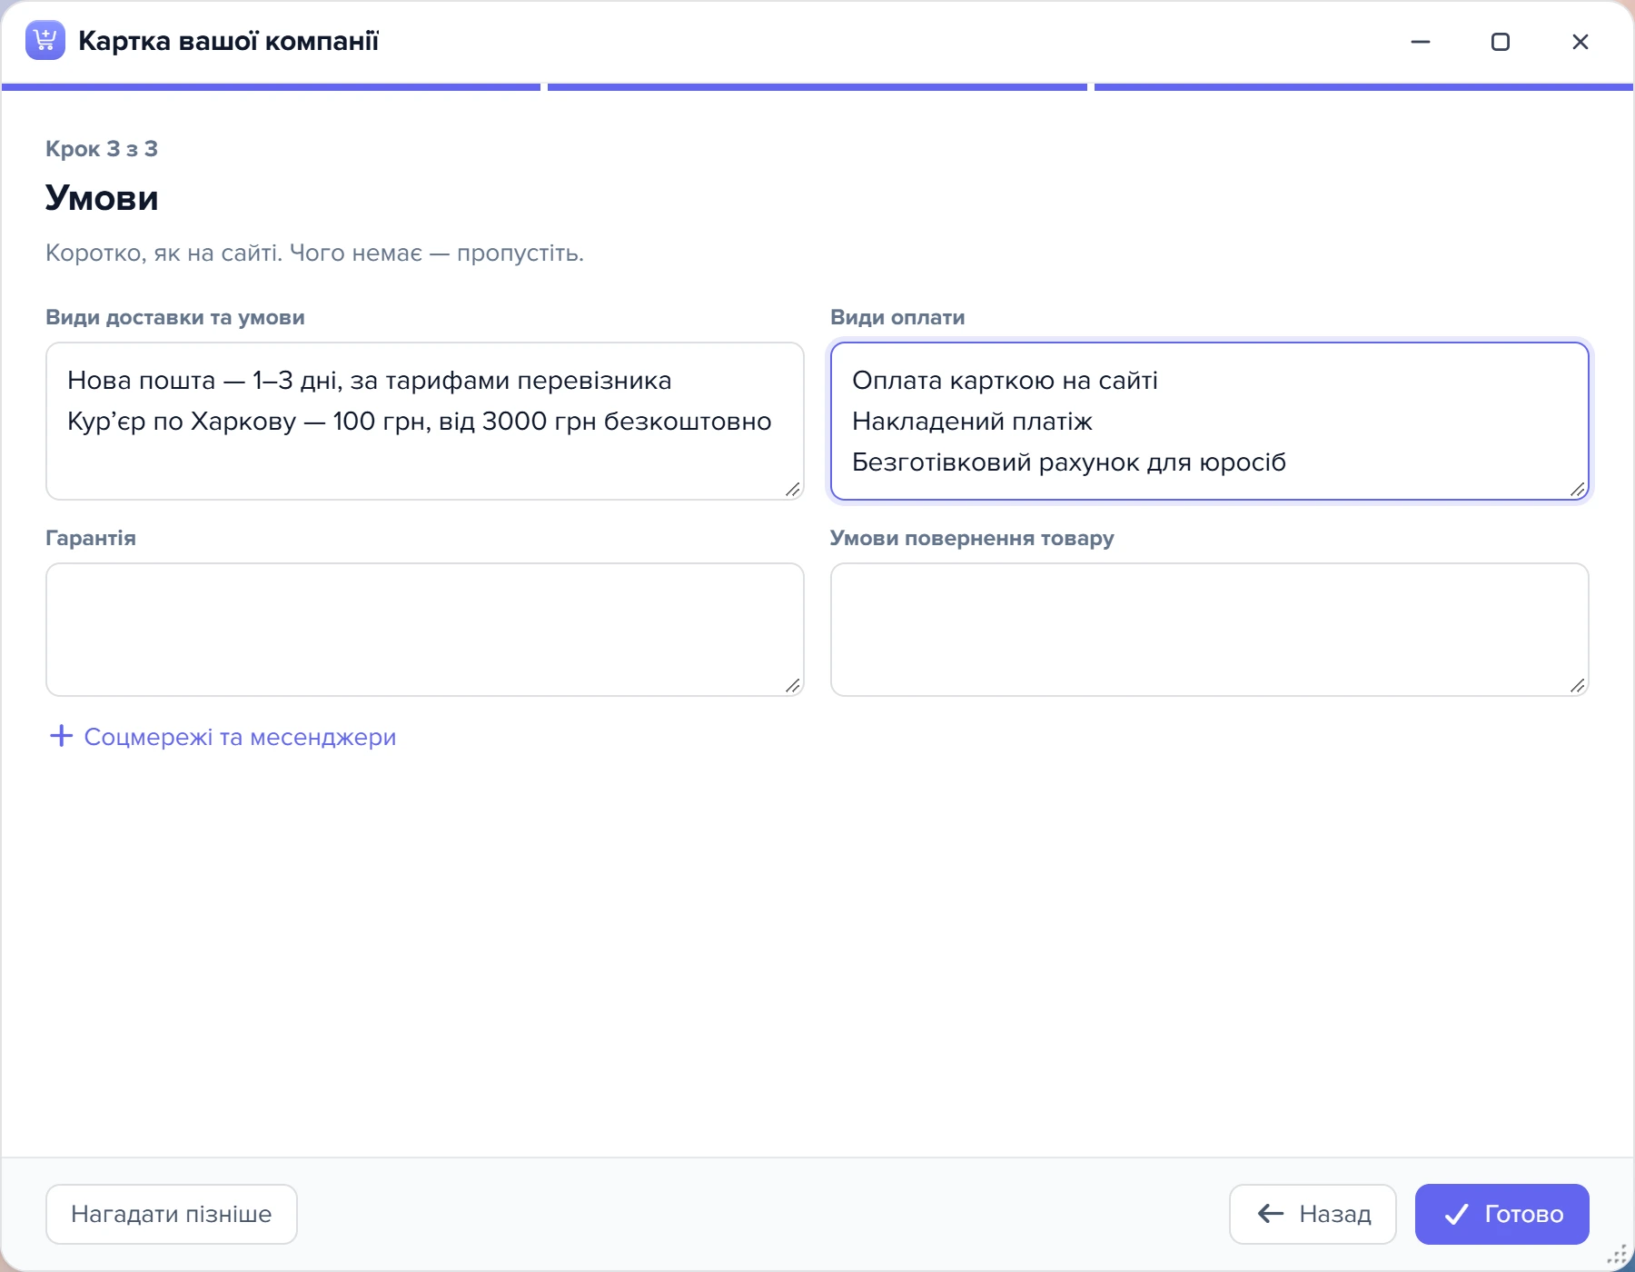Focus the Види доставки та умови field
Screen dimensions: 1635x1272
[x=425, y=421]
